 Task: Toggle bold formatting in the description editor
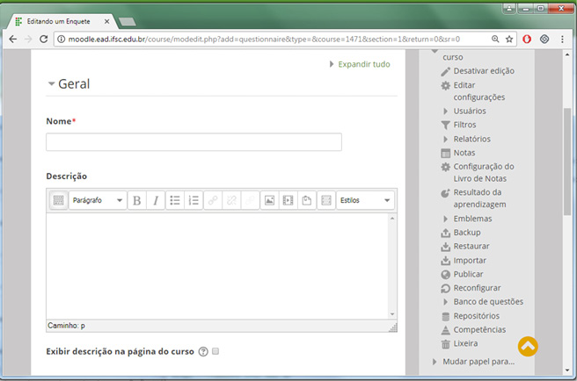point(136,200)
